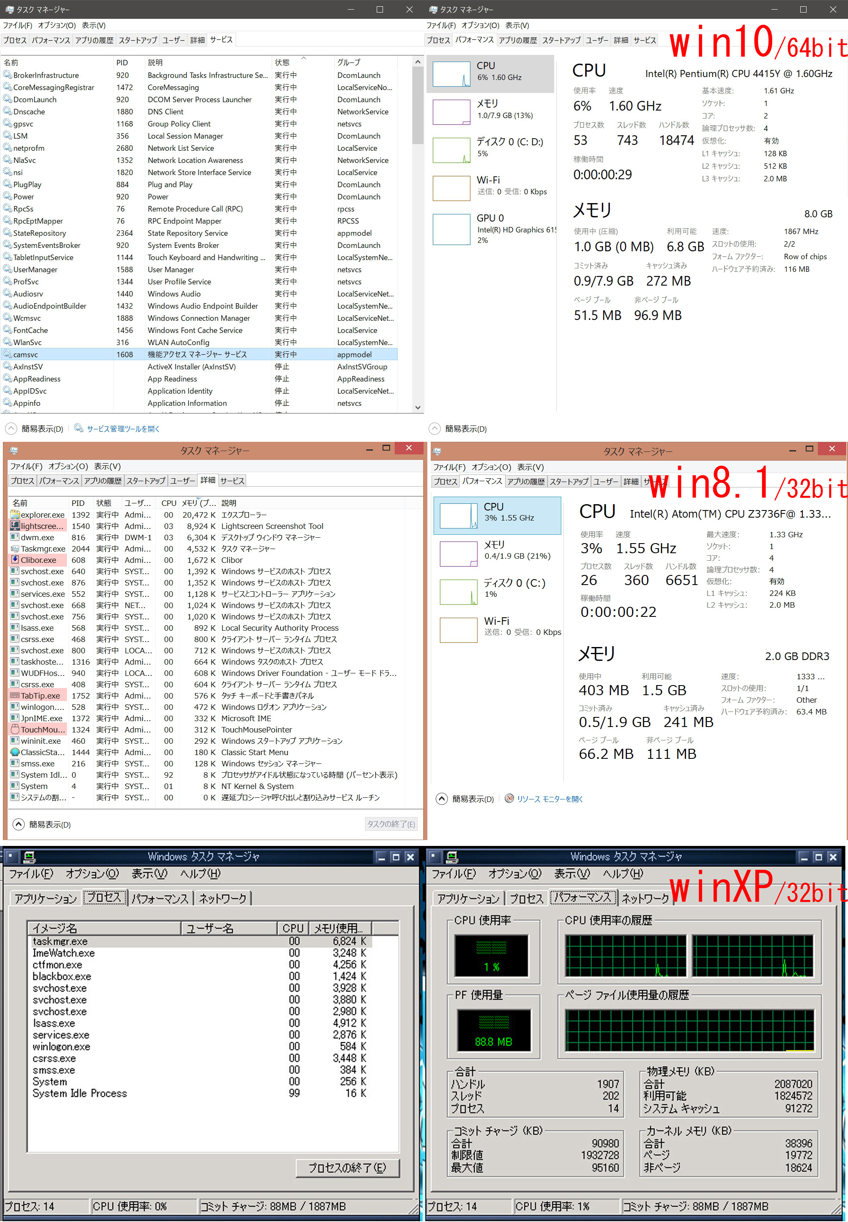Click the ClassicStartMenu globe icon

pos(15,752)
